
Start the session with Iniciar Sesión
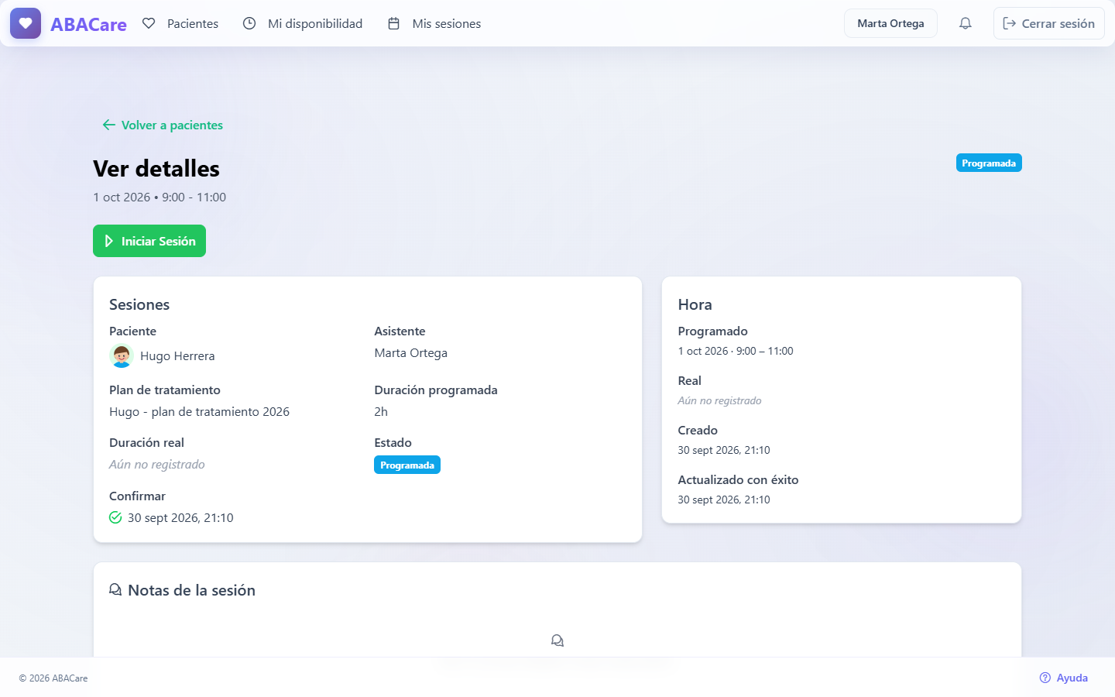pos(149,241)
